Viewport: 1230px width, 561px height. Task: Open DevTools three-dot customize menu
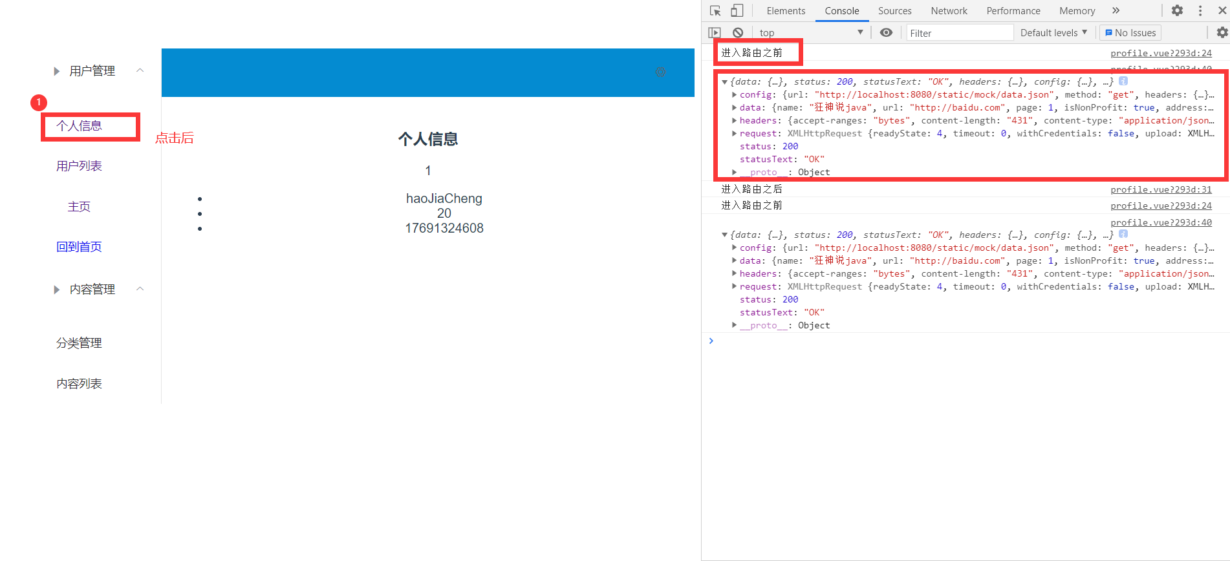(x=1200, y=11)
